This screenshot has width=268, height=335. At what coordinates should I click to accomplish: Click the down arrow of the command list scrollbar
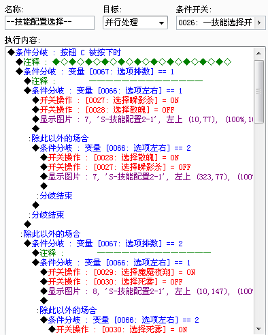(x=258, y=329)
